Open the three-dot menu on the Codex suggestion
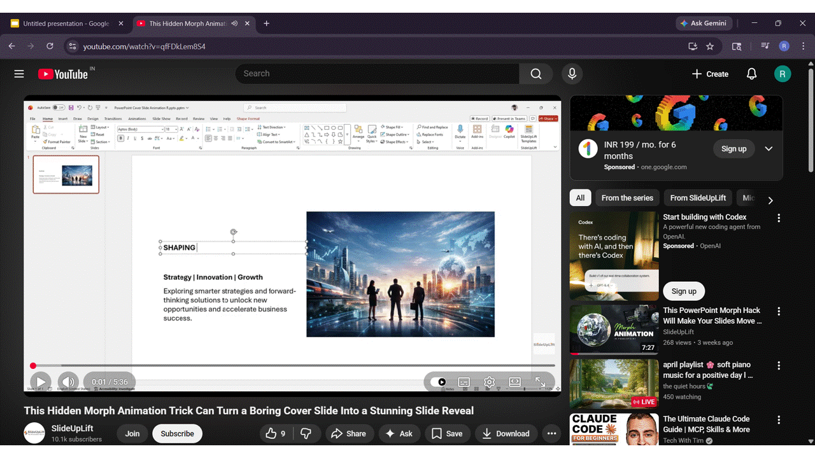The height and width of the screenshot is (458, 815). click(779, 219)
